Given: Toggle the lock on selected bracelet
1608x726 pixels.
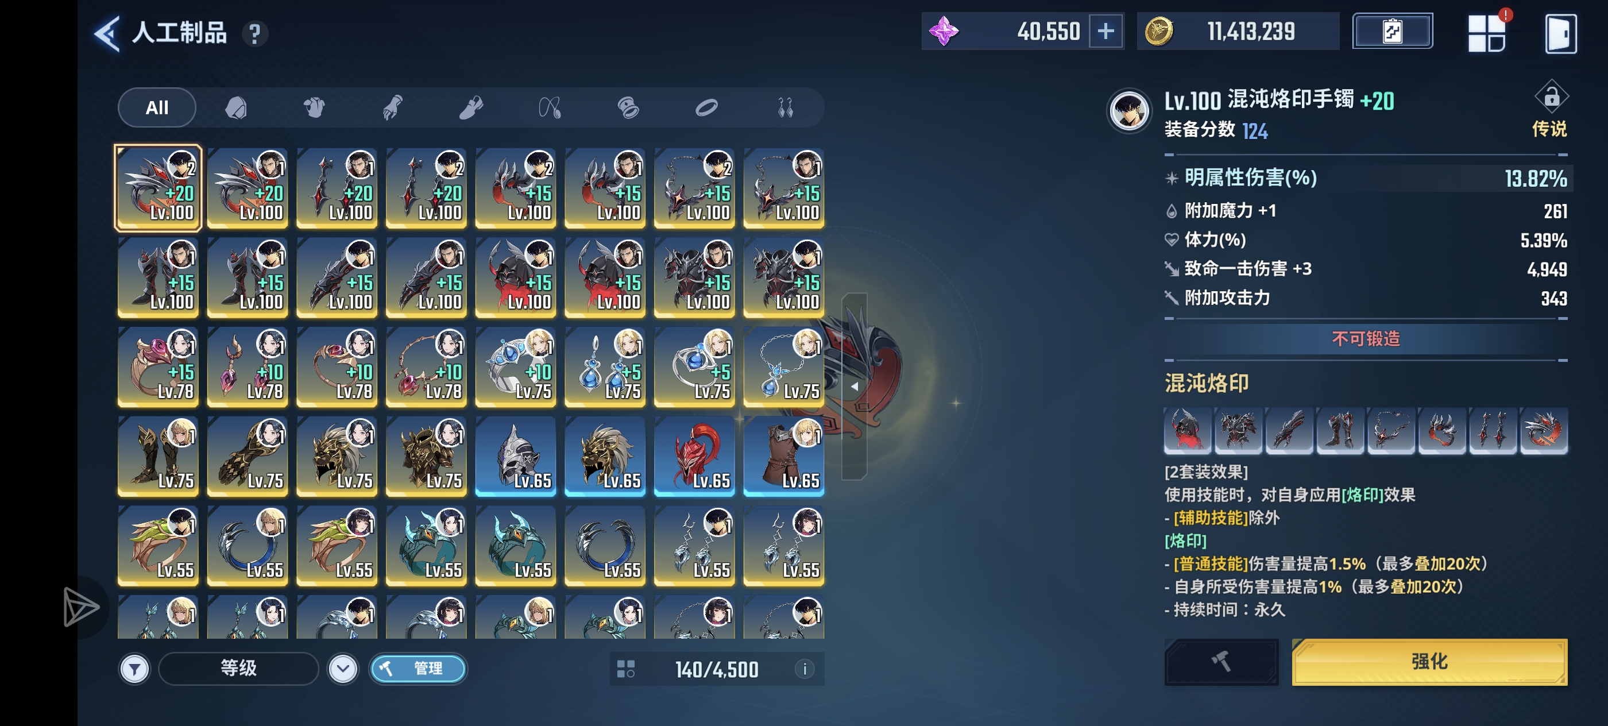Looking at the screenshot, I should click(x=1551, y=96).
